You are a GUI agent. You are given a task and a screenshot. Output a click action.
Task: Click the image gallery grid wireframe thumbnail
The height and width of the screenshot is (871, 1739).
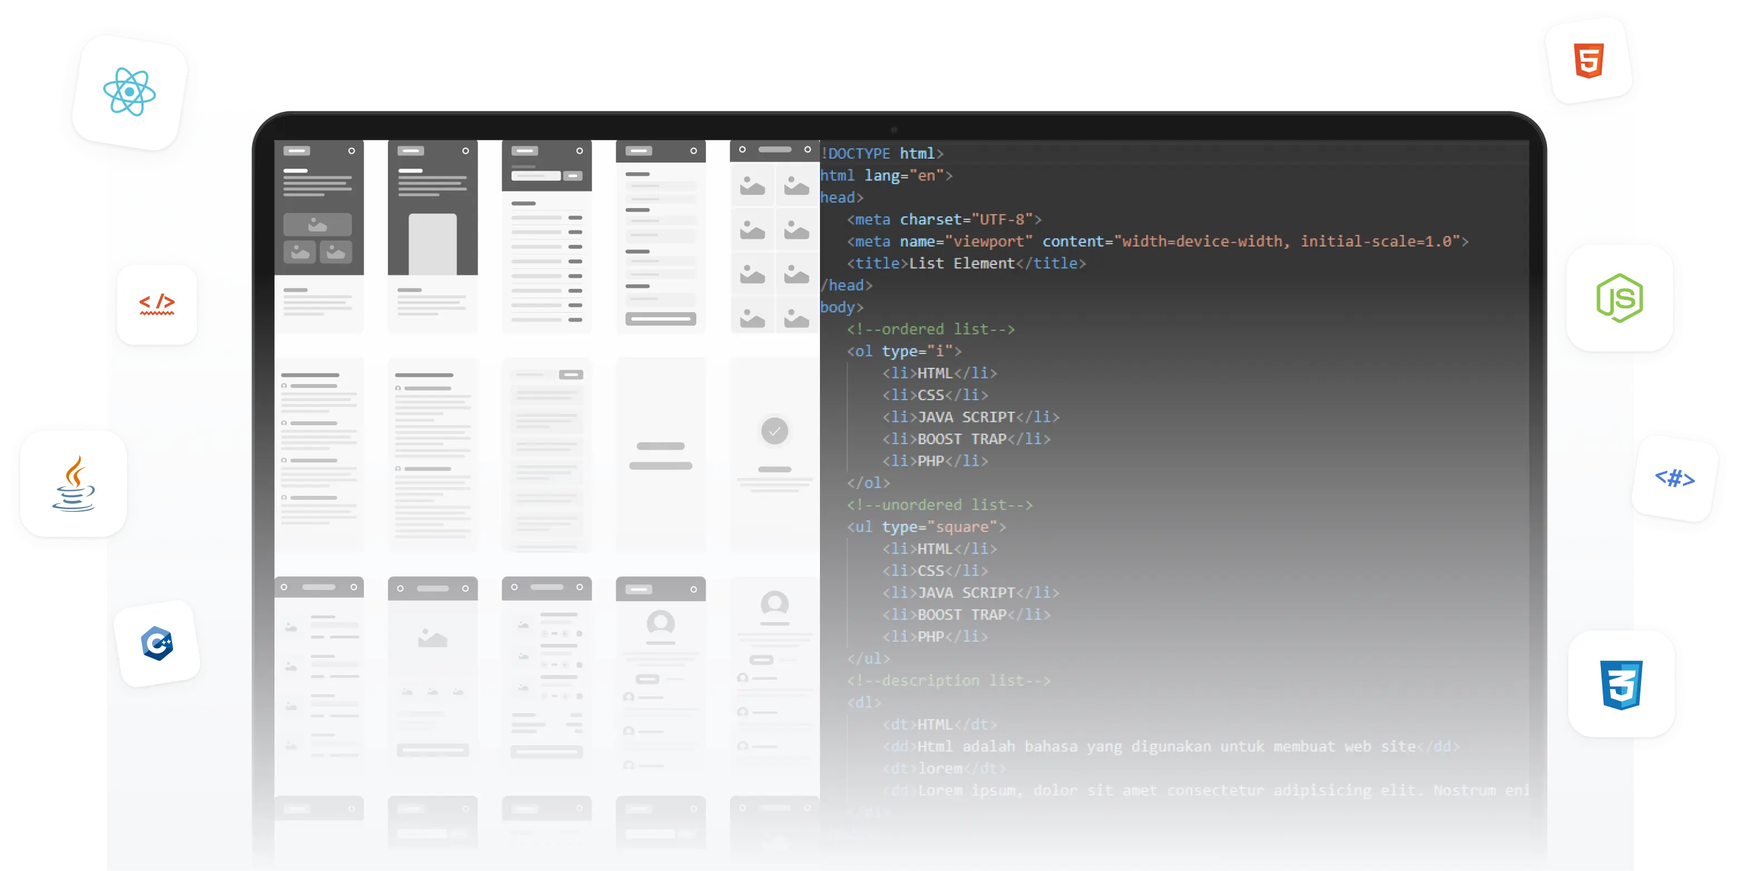point(774,237)
